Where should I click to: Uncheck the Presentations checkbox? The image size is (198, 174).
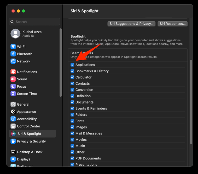72,164
